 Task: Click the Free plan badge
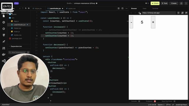point(16,3)
